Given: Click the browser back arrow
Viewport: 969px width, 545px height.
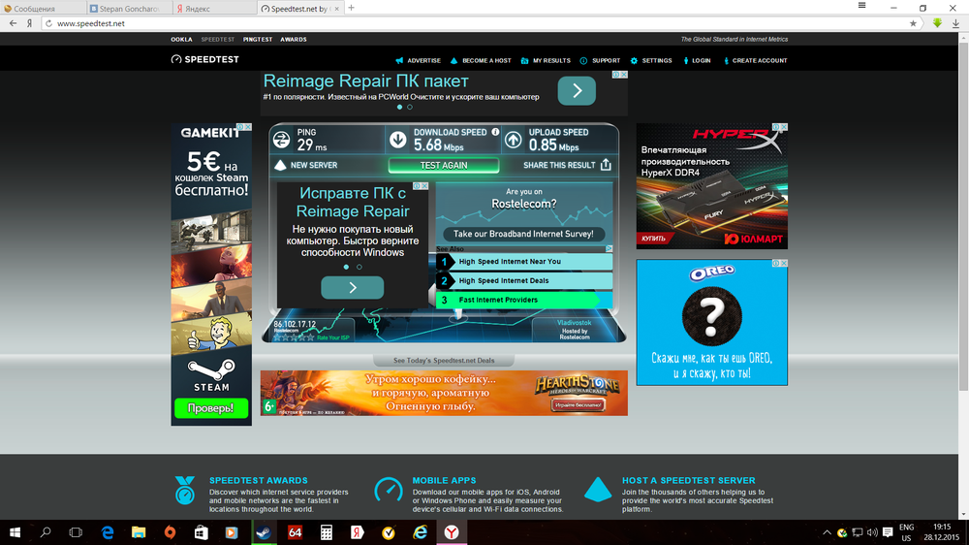Looking at the screenshot, I should (13, 23).
